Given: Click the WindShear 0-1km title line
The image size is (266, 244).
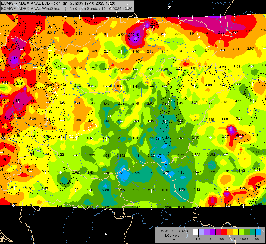Looking at the screenshot, I should 67,9.
